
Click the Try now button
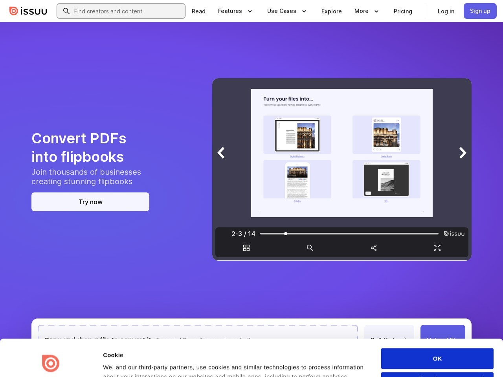(x=90, y=202)
